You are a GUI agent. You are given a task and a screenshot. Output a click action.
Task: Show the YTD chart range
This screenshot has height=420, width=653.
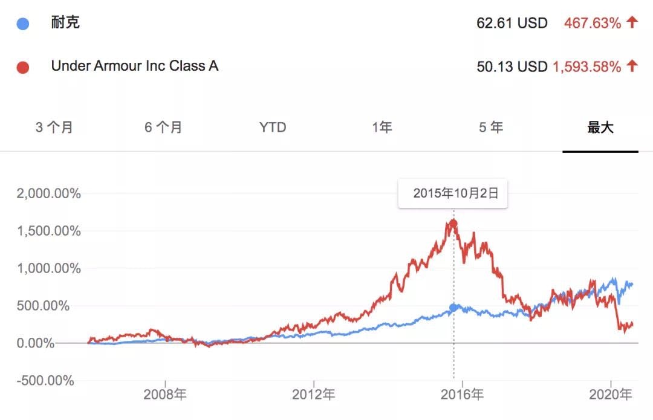[273, 128]
